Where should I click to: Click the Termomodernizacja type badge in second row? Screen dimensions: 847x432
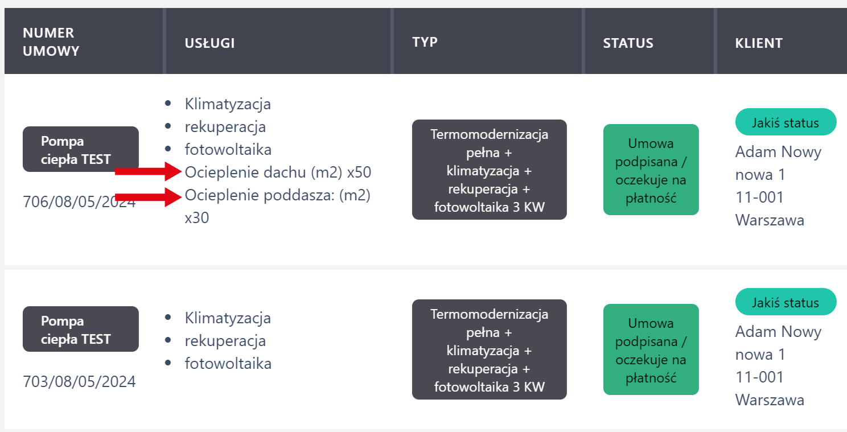489,349
